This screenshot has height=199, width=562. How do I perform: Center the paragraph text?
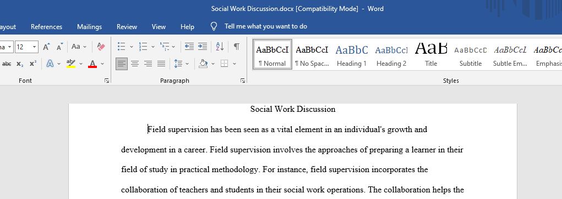[135, 64]
